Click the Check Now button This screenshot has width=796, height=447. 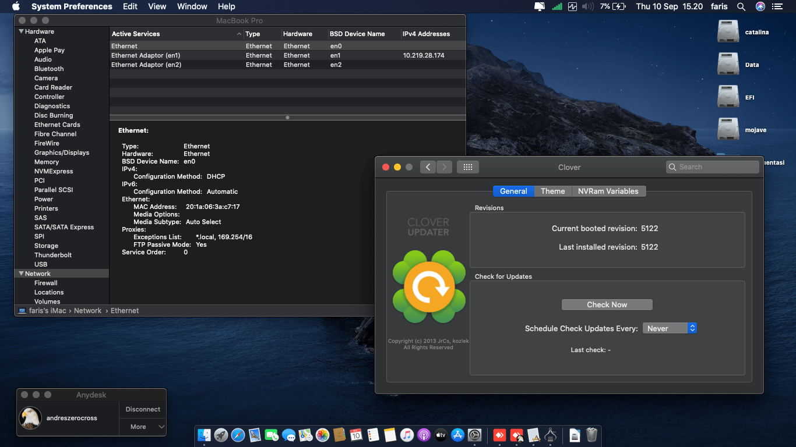607,304
